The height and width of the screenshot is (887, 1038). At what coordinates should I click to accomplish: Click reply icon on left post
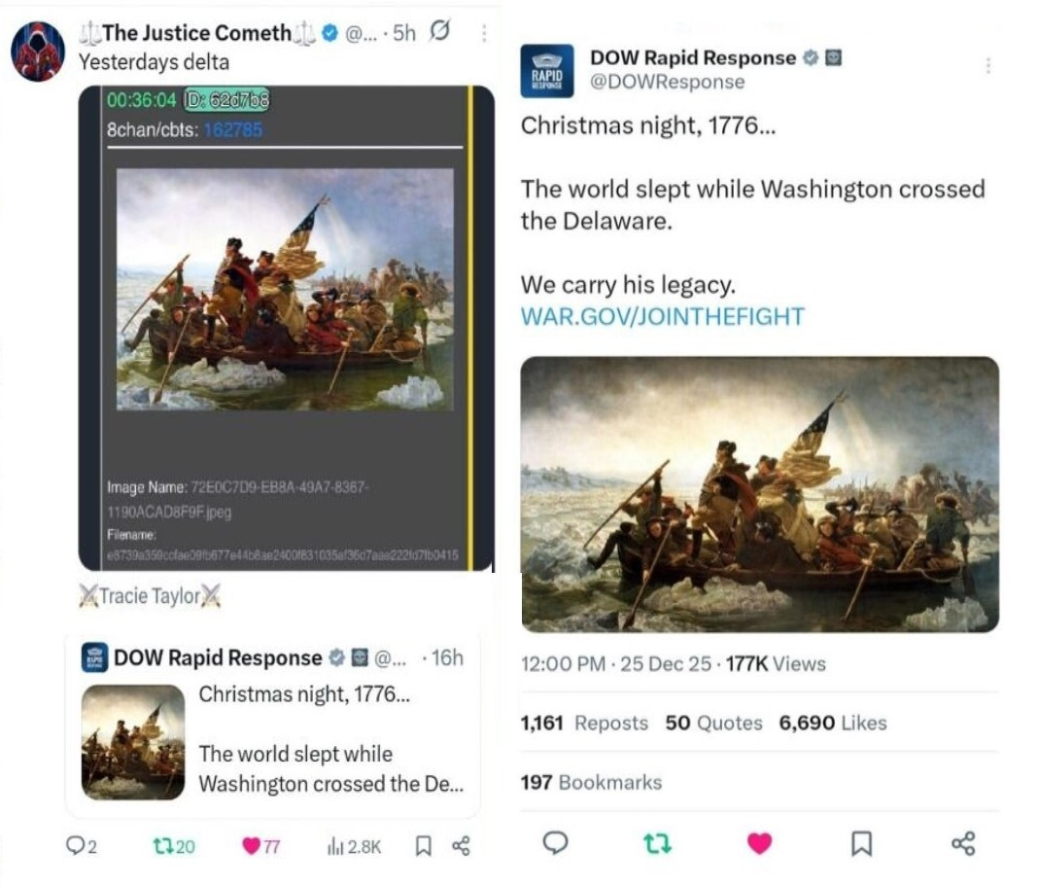pyautogui.click(x=81, y=846)
